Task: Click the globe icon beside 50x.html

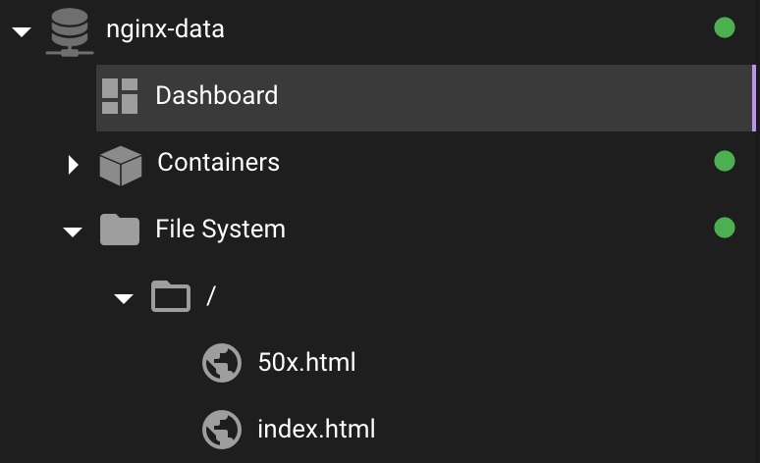Action: 222,363
